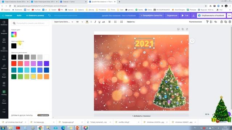Open the Music panel in the sidebar
The image size is (232, 130).
pos(4,66)
